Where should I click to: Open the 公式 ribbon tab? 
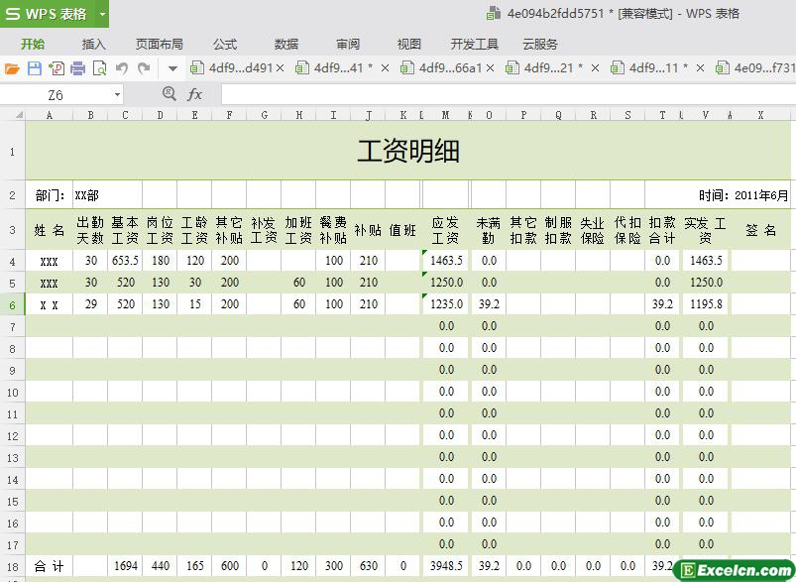click(225, 44)
